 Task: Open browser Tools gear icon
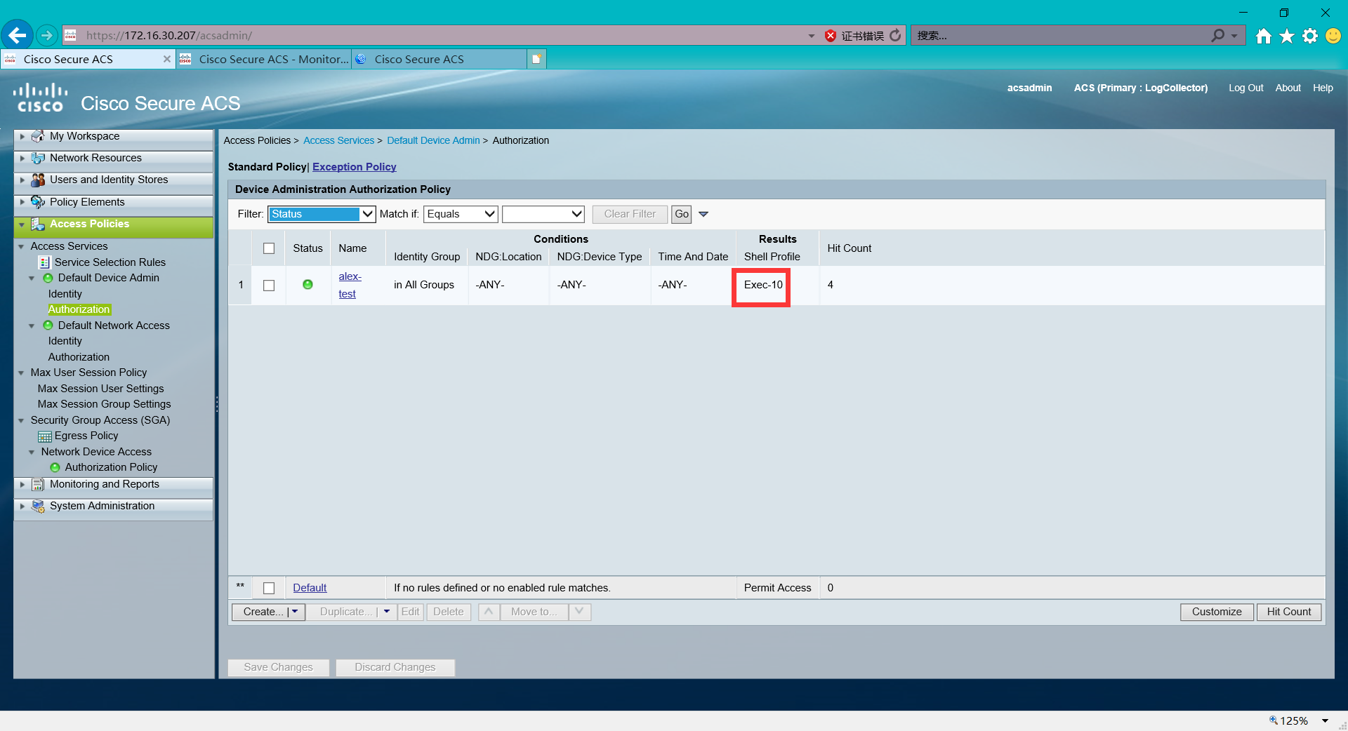pyautogui.click(x=1310, y=36)
